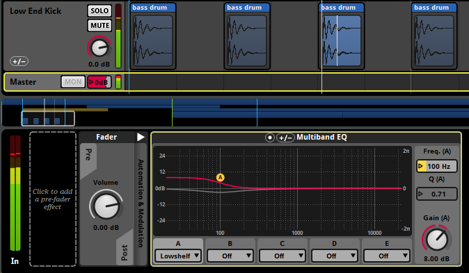This screenshot has width=469, height=273.
Task: Select the fourth bass drum clip
Action: pos(434,36)
